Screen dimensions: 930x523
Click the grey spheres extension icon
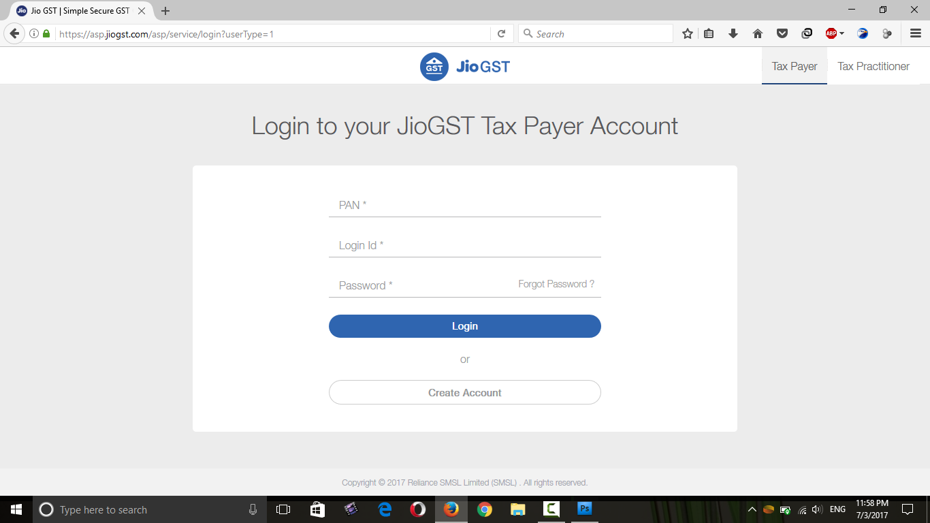[x=886, y=33]
